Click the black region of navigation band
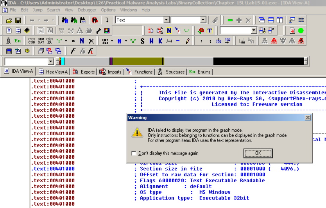This screenshot has height=208, width=326. [259, 61]
